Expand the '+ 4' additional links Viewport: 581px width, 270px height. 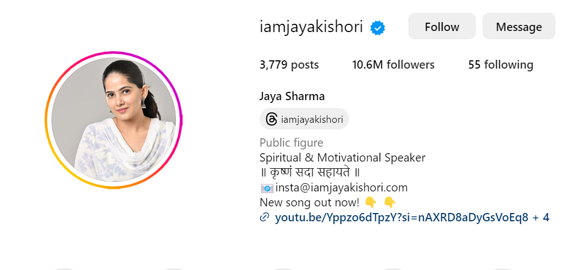click(x=541, y=218)
